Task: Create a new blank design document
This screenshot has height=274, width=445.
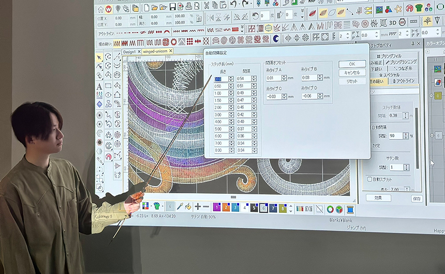Action: [147, 8]
